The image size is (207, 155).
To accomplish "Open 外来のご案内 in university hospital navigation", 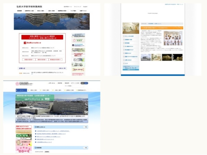I will 41,11.
